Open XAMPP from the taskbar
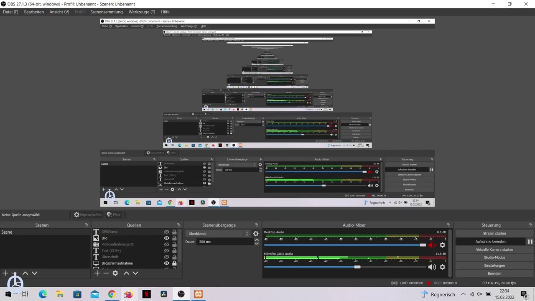 coord(199,294)
